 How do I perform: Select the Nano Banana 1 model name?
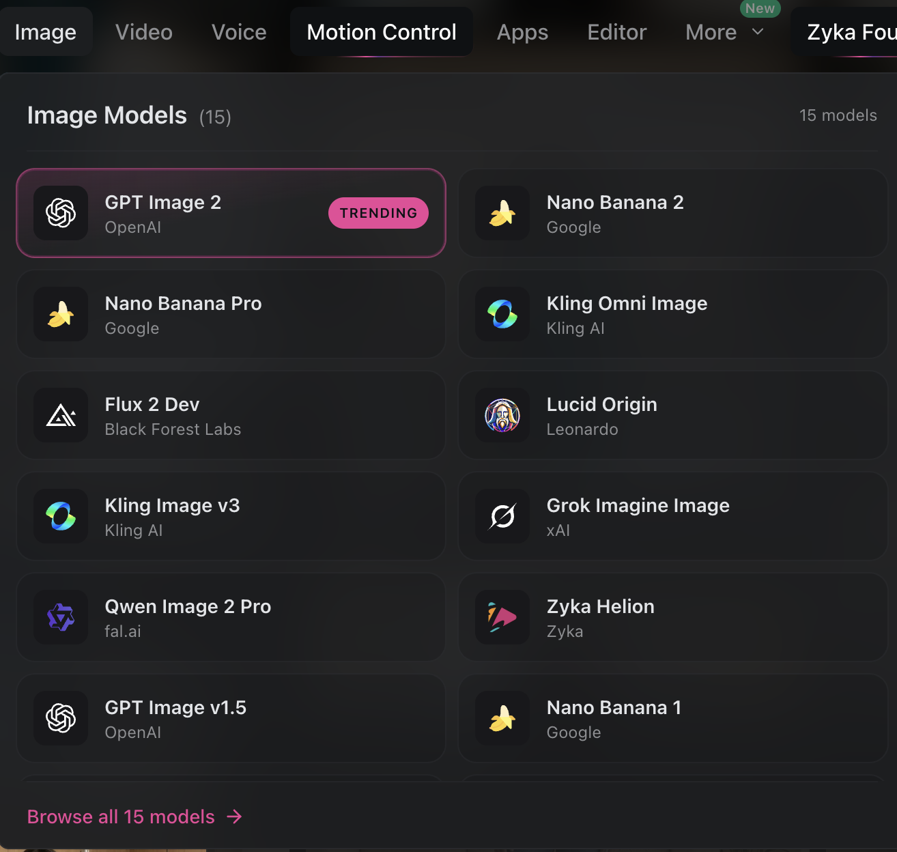pyautogui.click(x=614, y=708)
